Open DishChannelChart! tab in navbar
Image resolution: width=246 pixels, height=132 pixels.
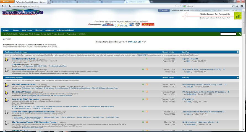click(65, 30)
